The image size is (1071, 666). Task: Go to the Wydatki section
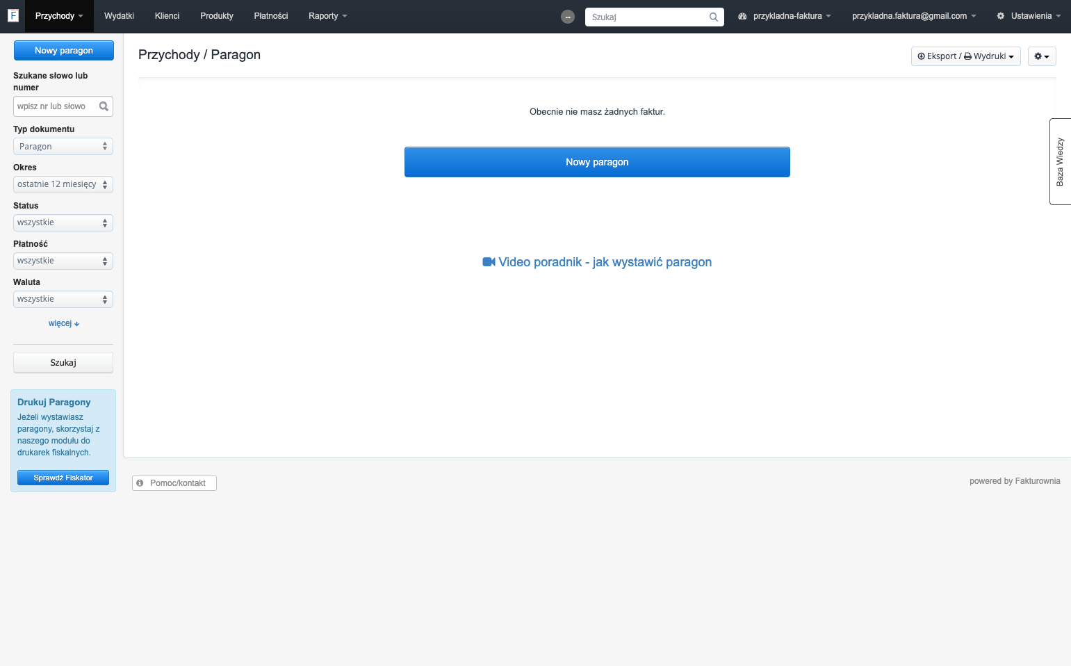coord(119,16)
